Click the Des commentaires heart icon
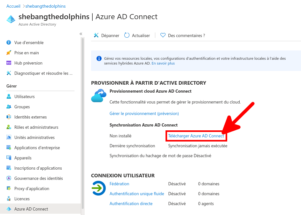Viewport: 301px width, 215px height. [x=163, y=35]
